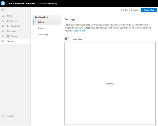158x126 pixels.
Task: Click the Restart Bot button
Action: [149, 10]
